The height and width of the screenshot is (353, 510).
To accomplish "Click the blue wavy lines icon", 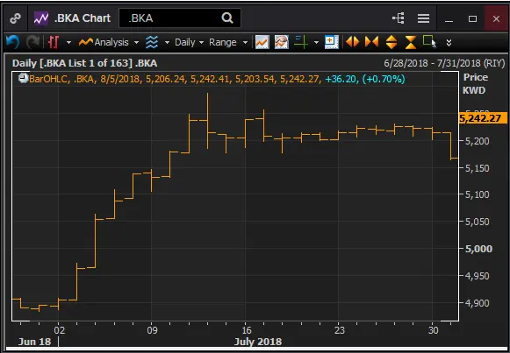I will (x=152, y=42).
